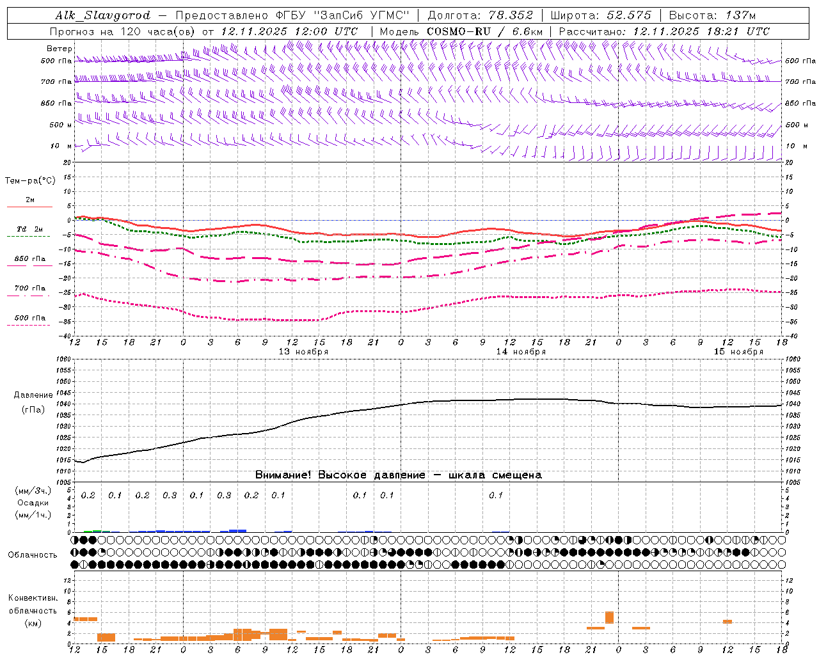Click the Тем-ра(°C) axis title
This screenshot has width=819, height=655.
[x=30, y=181]
